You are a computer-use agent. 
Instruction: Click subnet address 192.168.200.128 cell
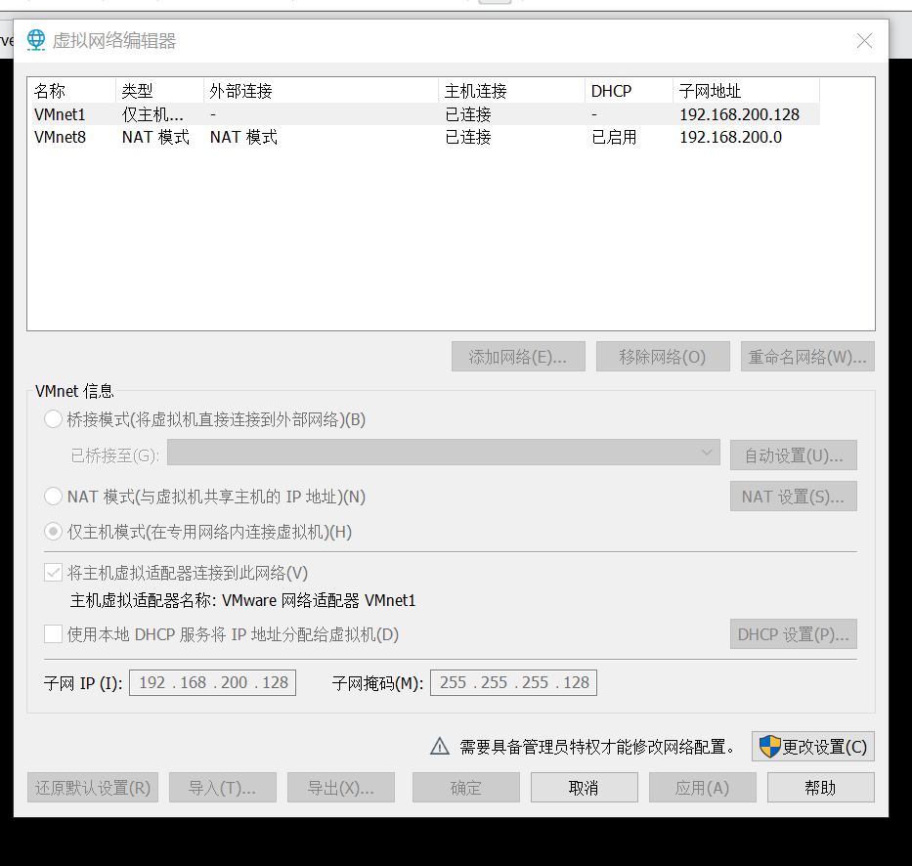pyautogui.click(x=739, y=114)
